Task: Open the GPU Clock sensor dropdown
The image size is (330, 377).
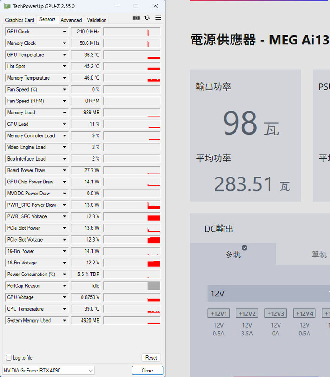Action: [x=65, y=32]
